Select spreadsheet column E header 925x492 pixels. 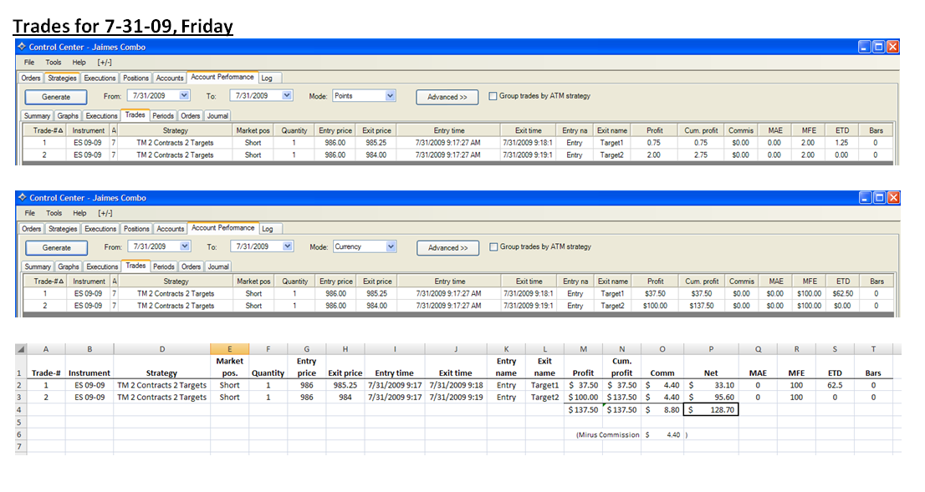coord(229,349)
